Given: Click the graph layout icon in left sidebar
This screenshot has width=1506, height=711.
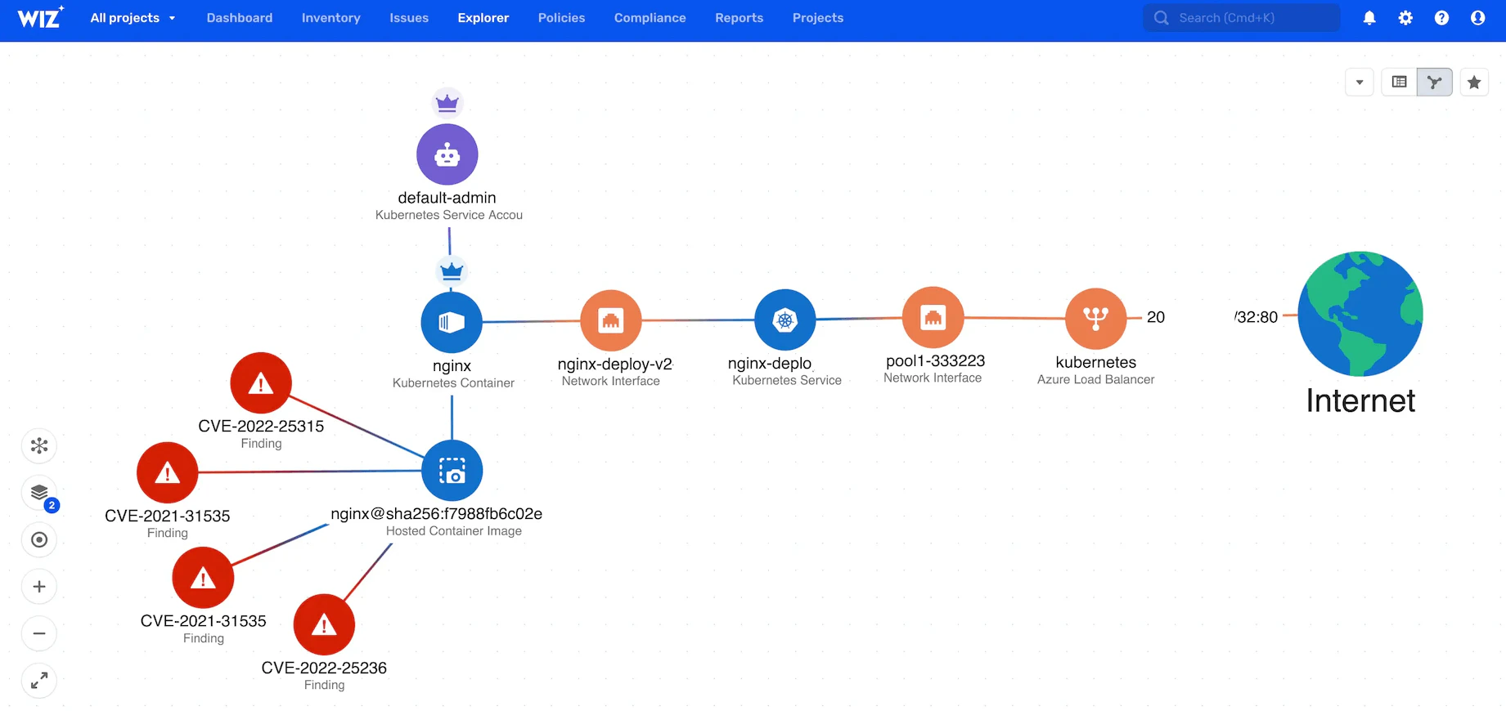Looking at the screenshot, I should [x=39, y=446].
